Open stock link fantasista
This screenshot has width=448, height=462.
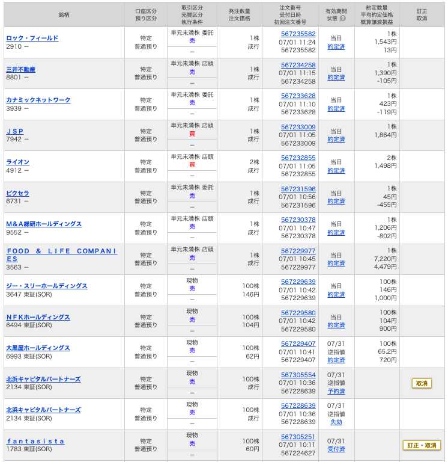[x=35, y=441]
